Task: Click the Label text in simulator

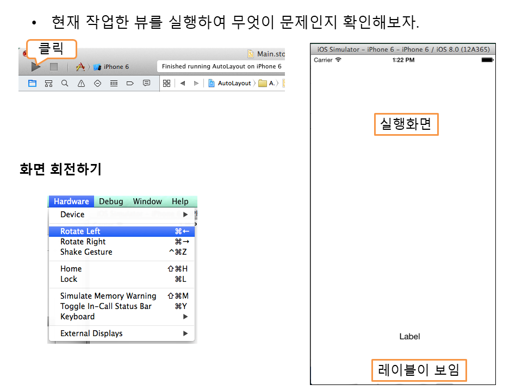Action: [x=409, y=337]
